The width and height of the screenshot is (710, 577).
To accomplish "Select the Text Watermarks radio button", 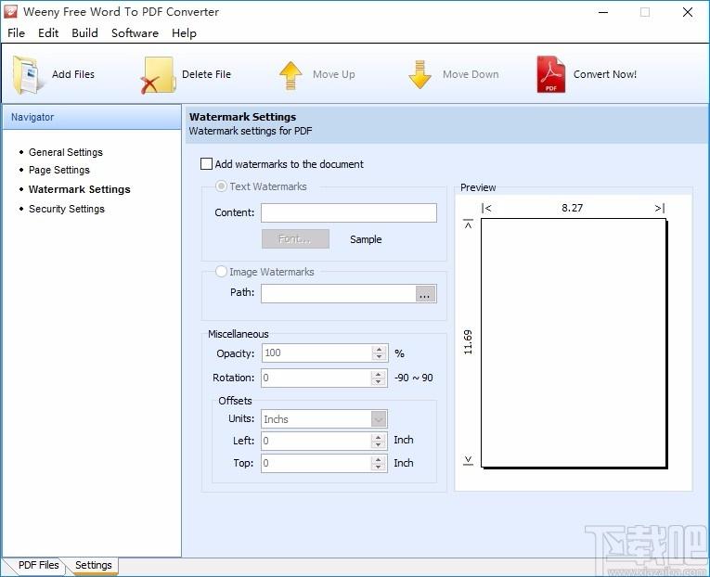I will point(221,186).
